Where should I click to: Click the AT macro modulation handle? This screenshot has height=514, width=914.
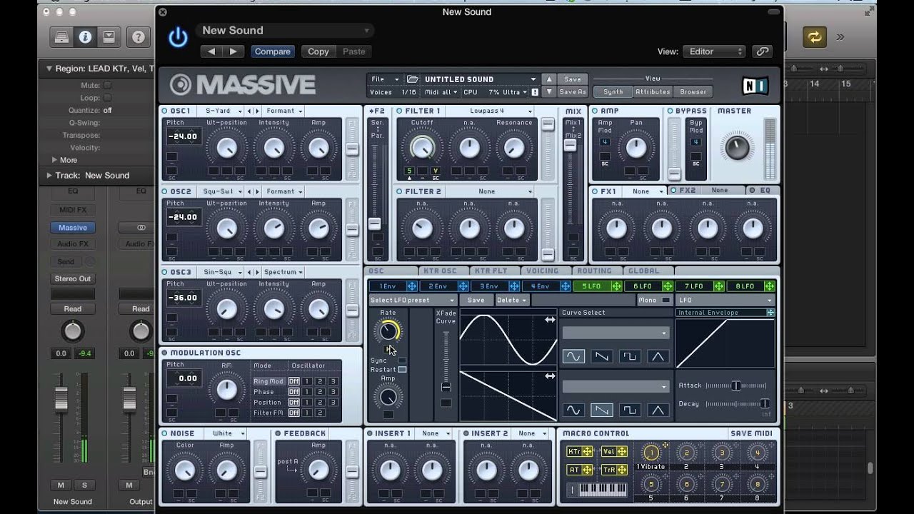(588, 470)
